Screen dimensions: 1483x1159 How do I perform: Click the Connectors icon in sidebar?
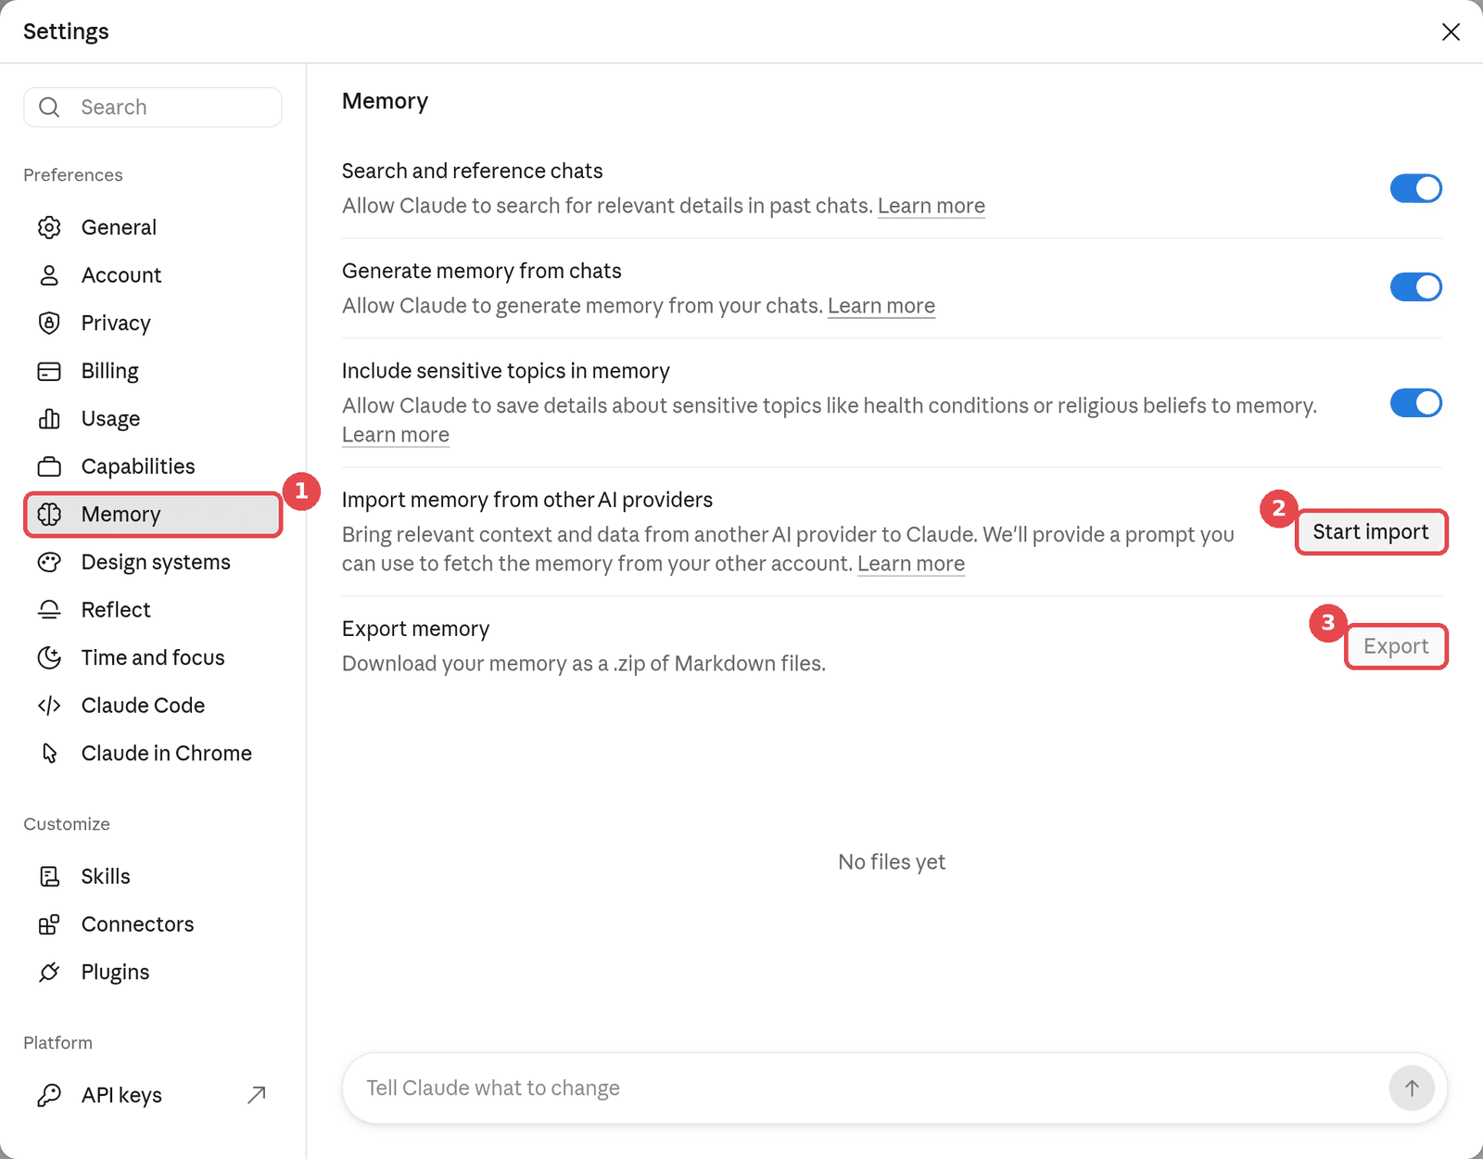pos(49,924)
